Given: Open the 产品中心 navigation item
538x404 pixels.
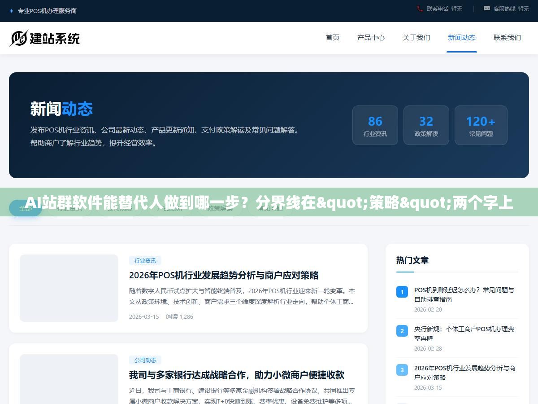Looking at the screenshot, I should (371, 38).
